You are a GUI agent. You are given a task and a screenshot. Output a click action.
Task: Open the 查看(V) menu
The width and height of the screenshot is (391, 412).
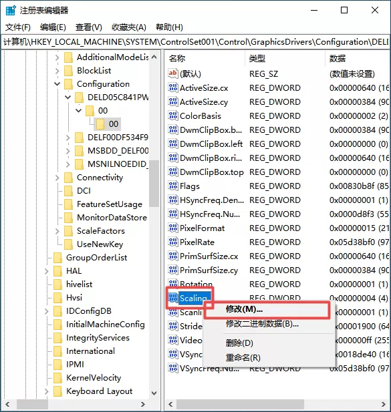pyautogui.click(x=89, y=27)
